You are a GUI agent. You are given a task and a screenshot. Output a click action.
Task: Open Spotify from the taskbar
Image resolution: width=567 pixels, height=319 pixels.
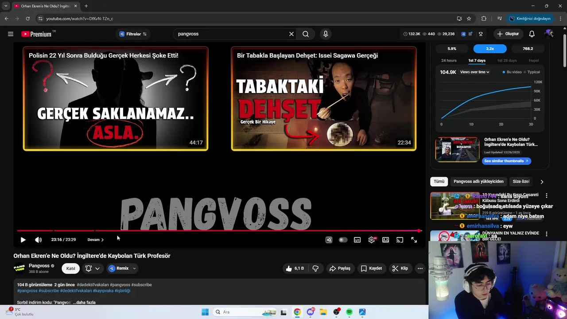coord(350,312)
